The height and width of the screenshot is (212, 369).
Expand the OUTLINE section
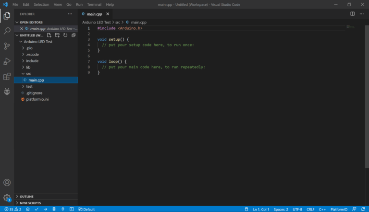click(x=26, y=197)
